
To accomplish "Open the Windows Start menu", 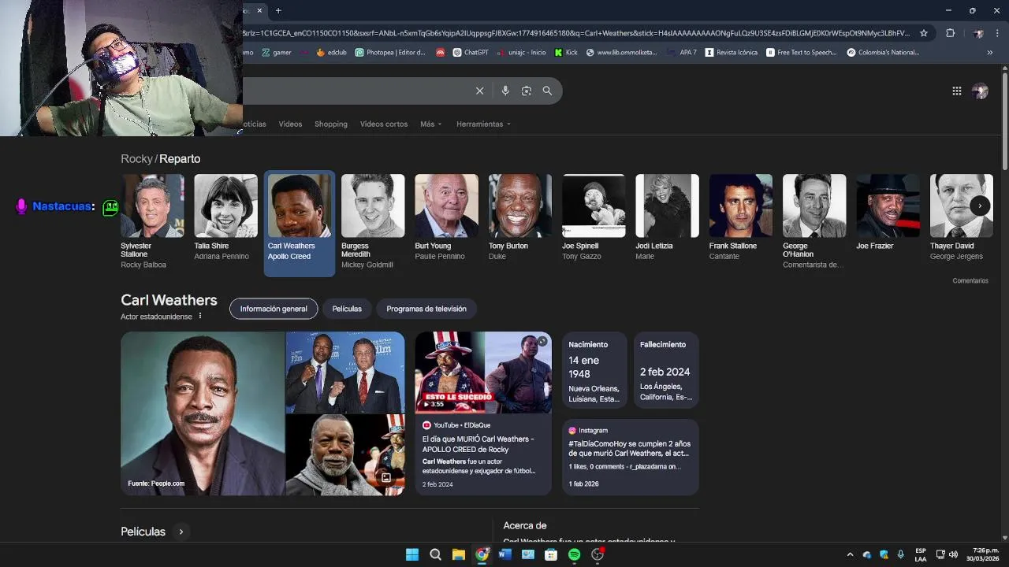I will click(412, 554).
